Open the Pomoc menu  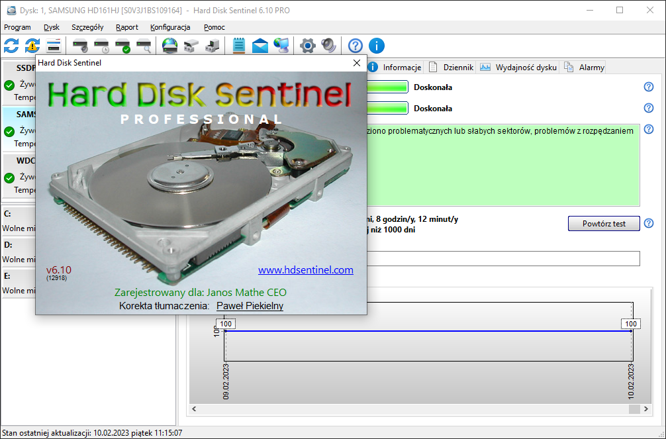click(214, 27)
